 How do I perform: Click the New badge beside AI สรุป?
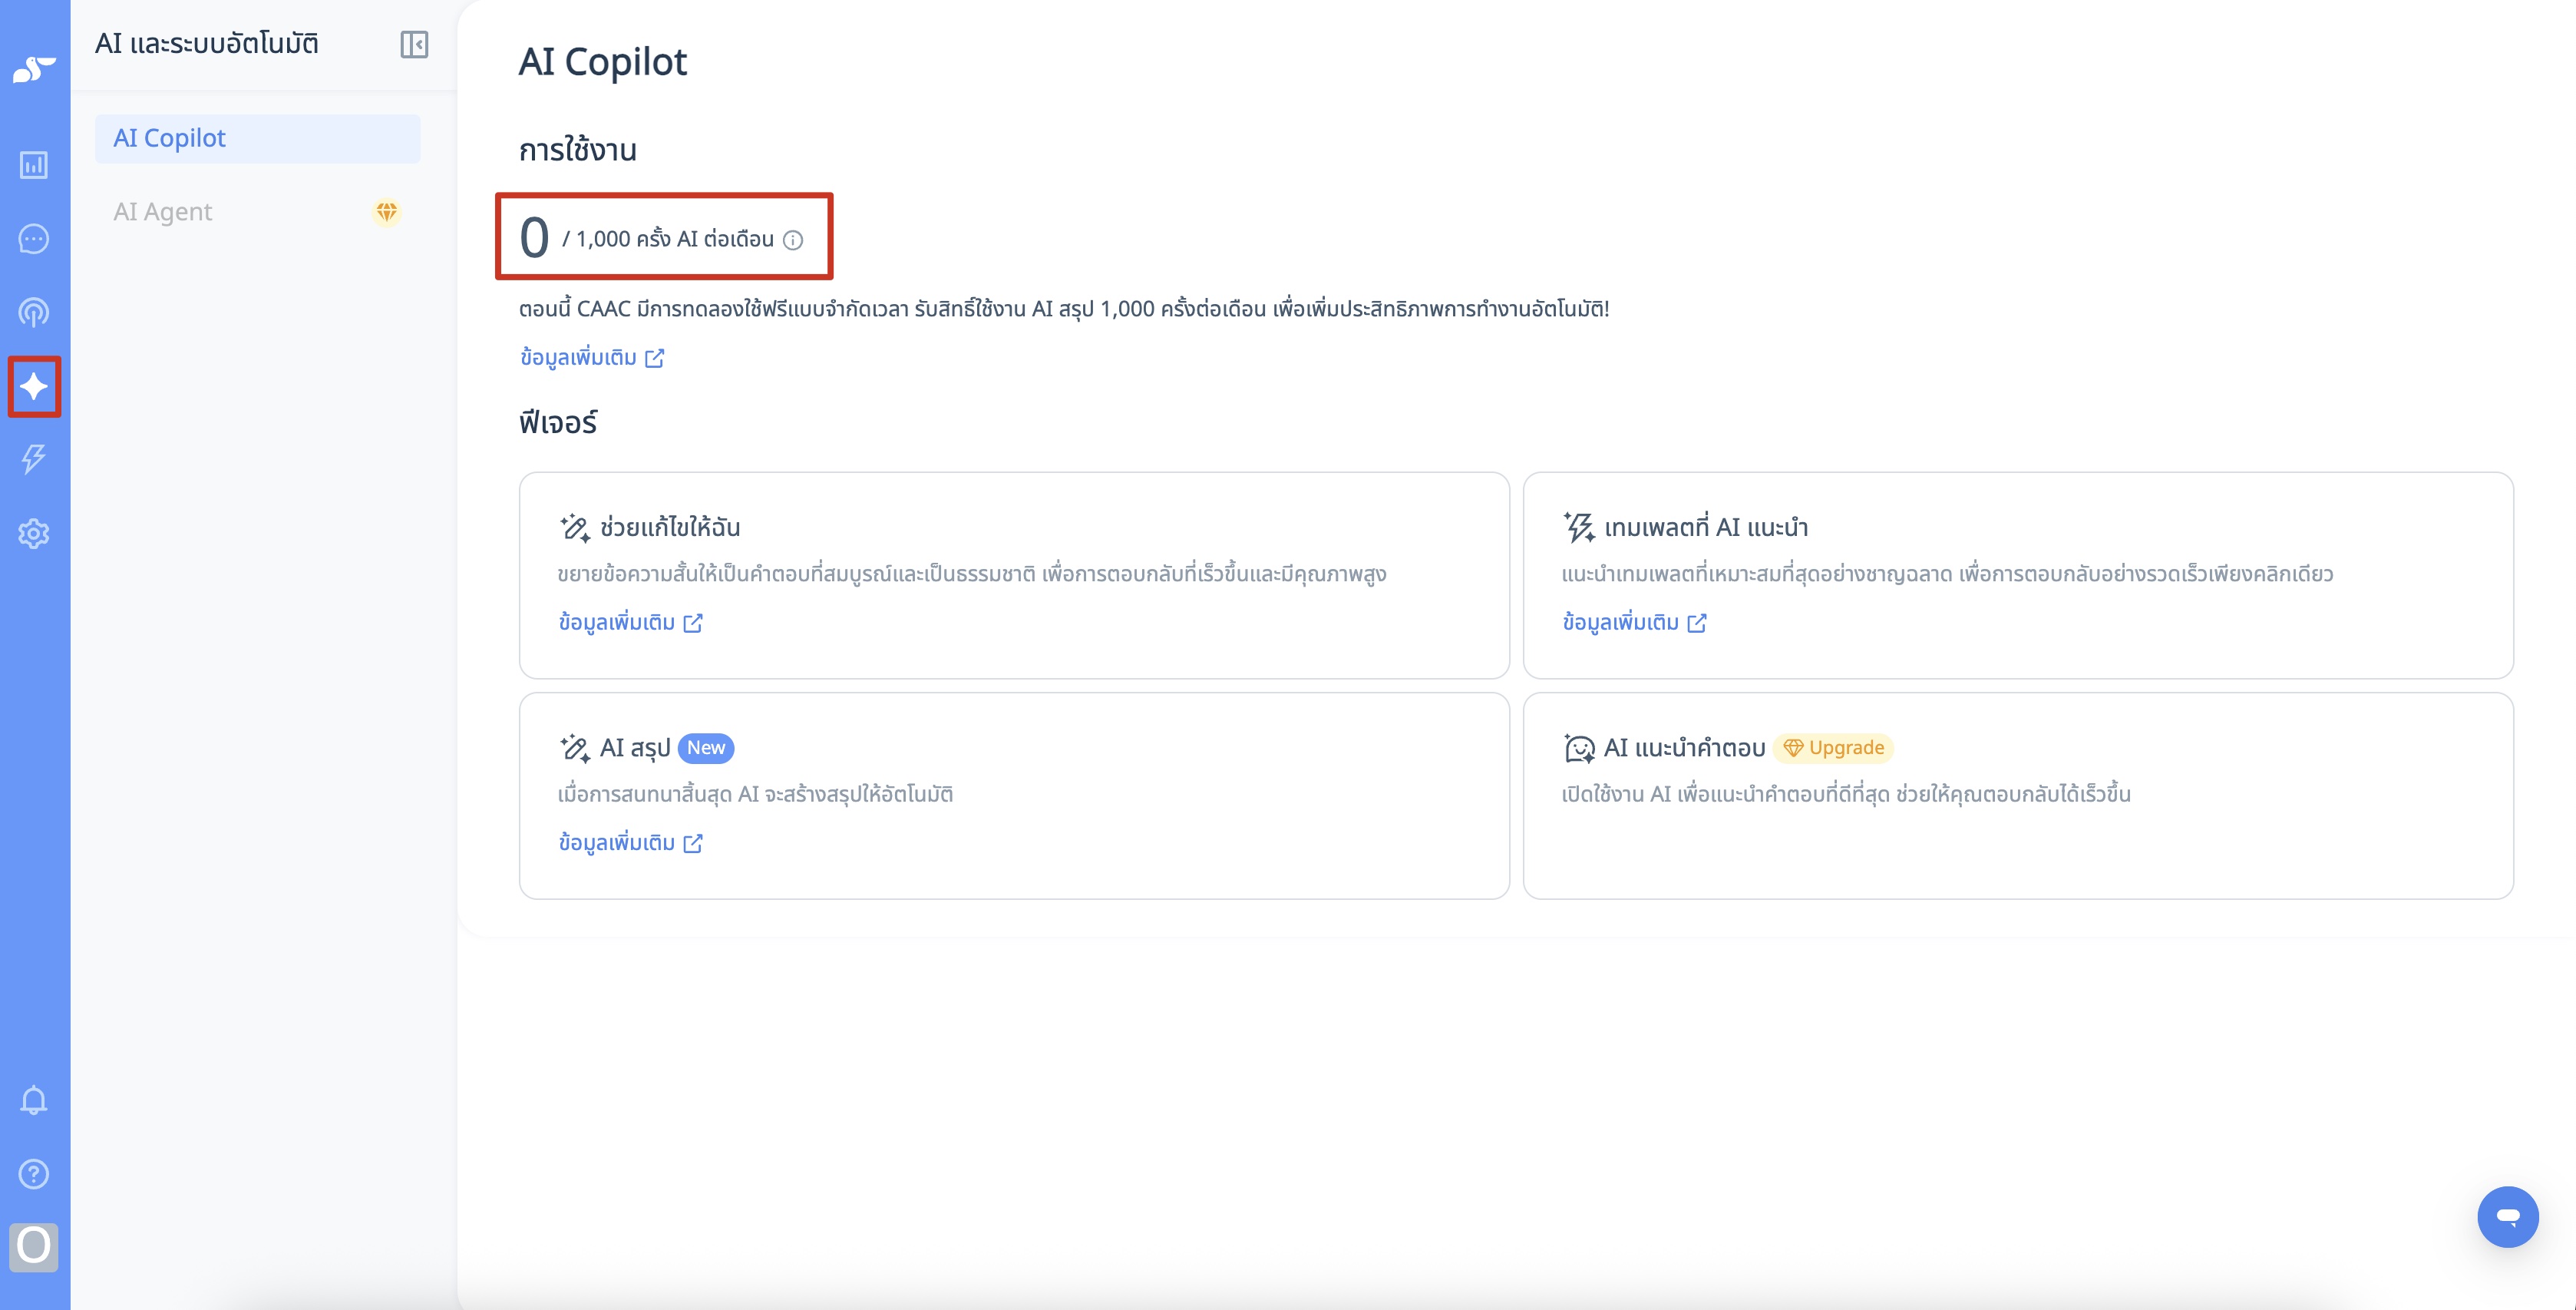tap(706, 748)
